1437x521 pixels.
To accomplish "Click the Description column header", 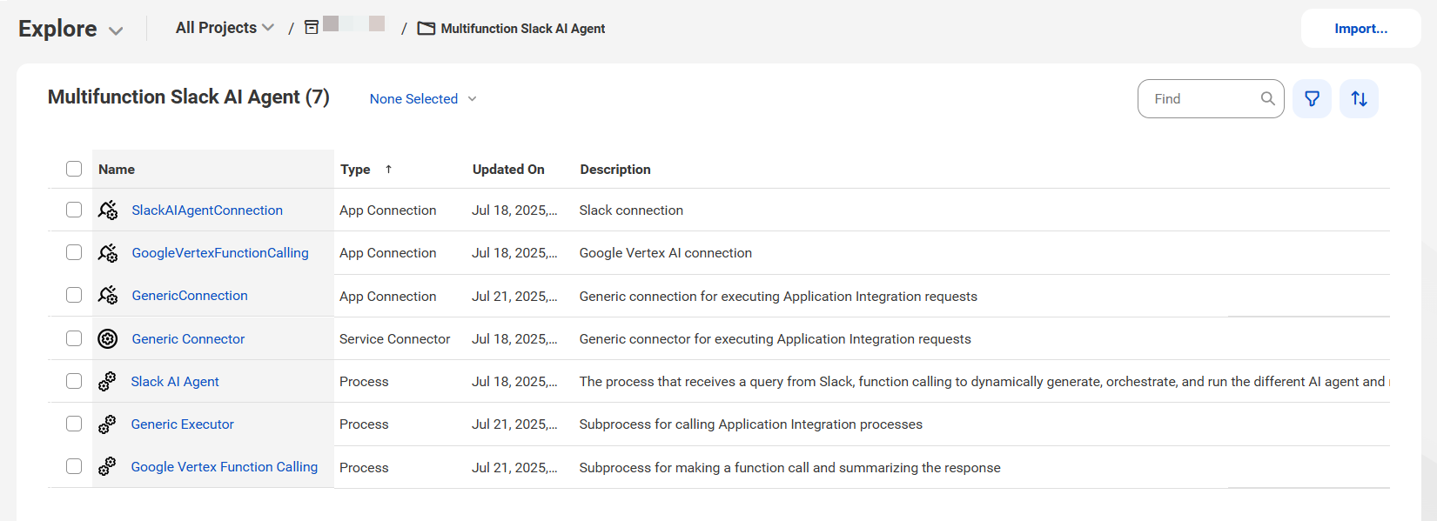I will tap(615, 170).
